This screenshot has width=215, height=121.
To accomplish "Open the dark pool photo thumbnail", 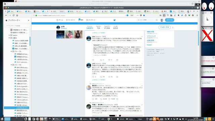I will click(60, 34).
